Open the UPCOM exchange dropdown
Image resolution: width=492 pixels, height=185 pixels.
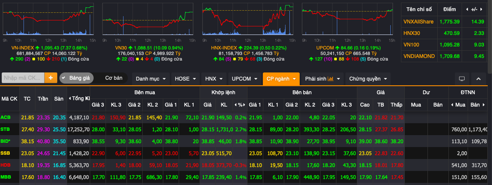point(245,78)
